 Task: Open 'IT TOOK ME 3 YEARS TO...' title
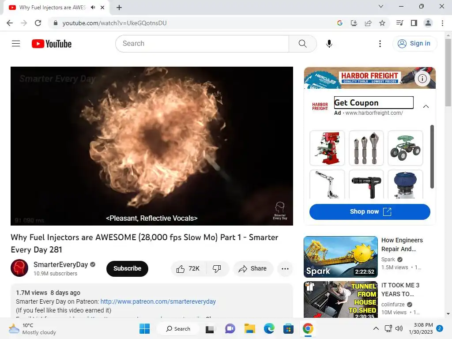(x=400, y=290)
